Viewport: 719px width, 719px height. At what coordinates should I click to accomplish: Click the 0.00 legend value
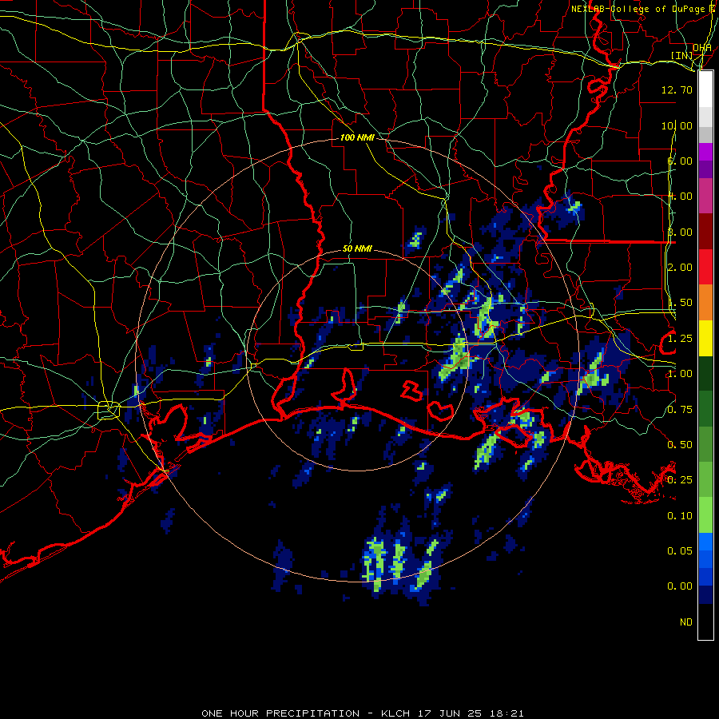tap(680, 586)
